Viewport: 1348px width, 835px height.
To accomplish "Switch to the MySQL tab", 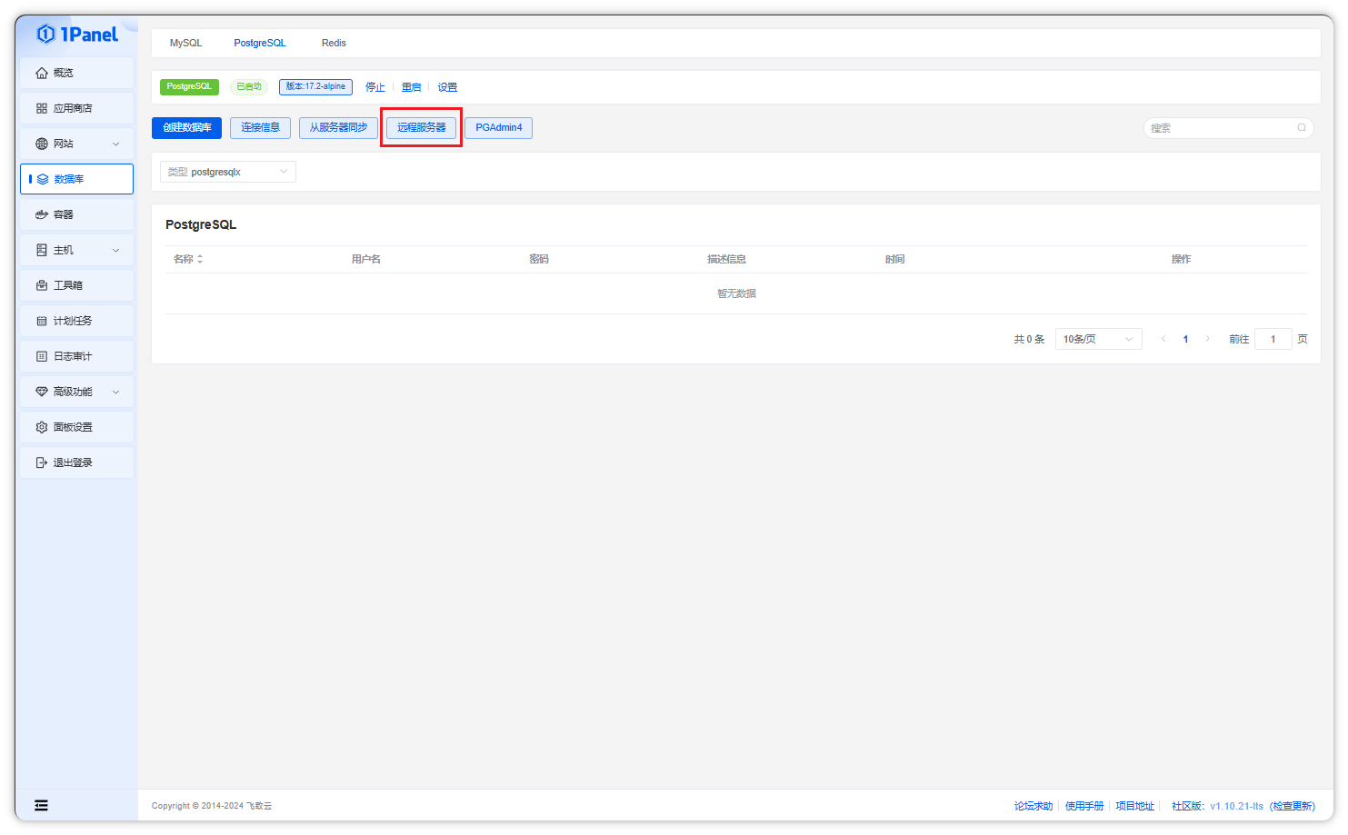I will pos(185,43).
